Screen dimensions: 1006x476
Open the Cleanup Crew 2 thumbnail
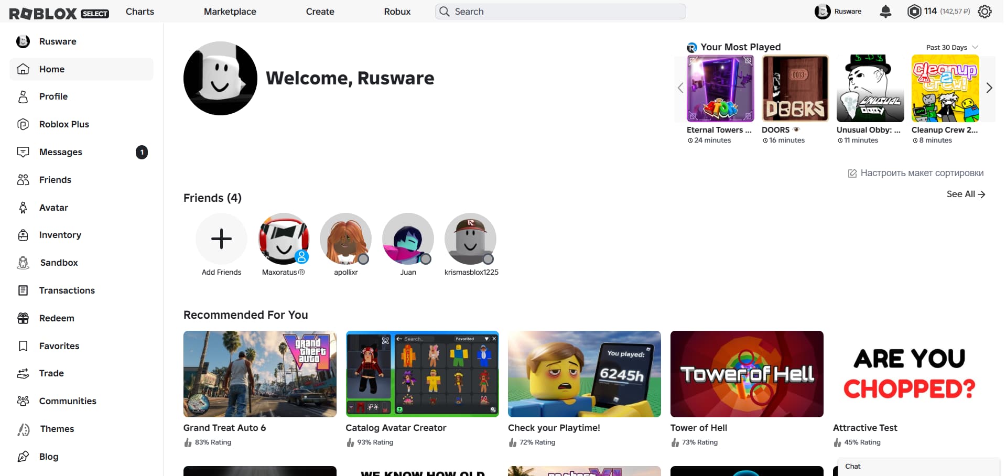point(945,88)
